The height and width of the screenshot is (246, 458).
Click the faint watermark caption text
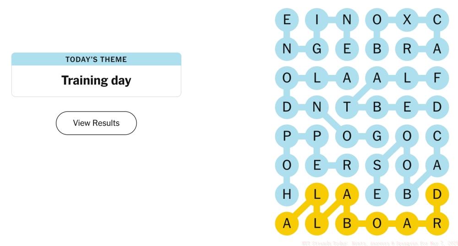tap(379, 242)
